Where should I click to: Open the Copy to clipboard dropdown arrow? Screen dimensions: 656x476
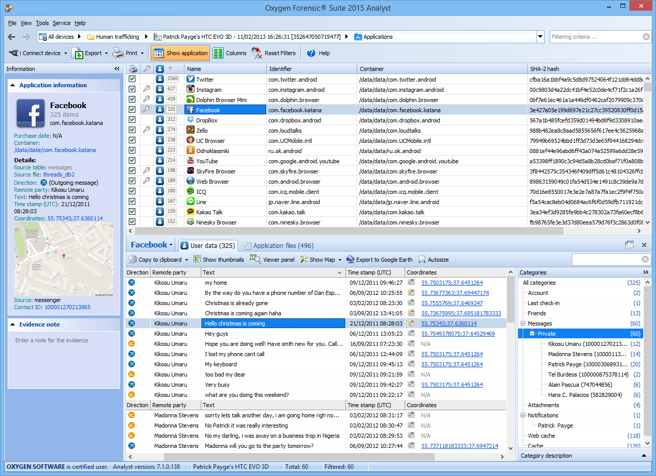tap(186, 260)
